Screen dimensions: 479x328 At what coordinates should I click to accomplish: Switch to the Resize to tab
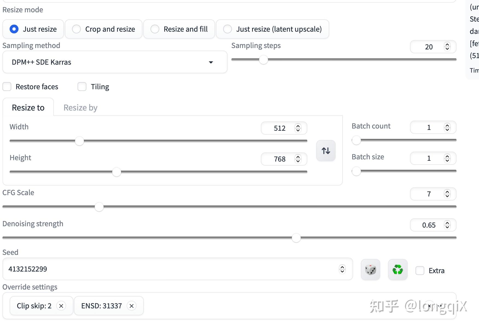[28, 108]
